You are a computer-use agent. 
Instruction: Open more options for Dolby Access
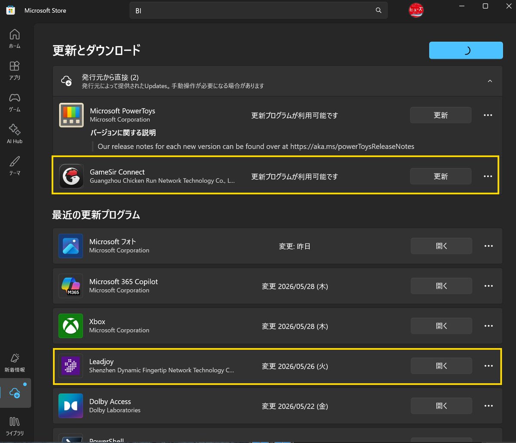coord(488,406)
